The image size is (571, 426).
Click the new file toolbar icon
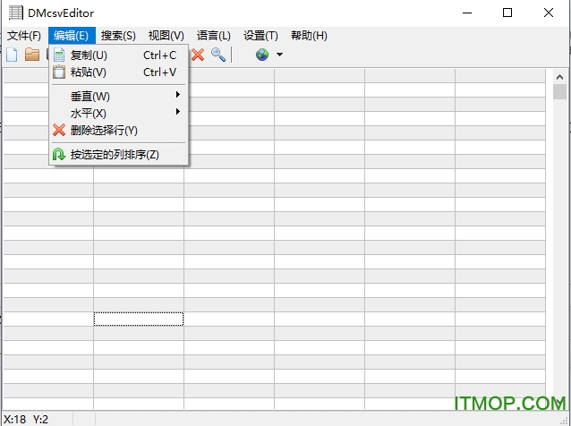[x=12, y=55]
